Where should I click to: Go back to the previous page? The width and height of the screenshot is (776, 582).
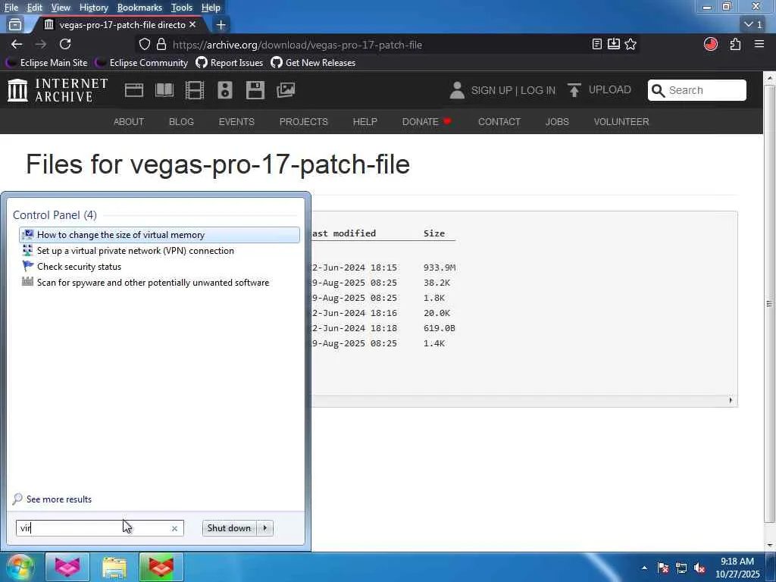point(17,44)
